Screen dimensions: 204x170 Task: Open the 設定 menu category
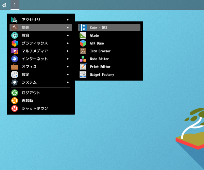tap(26, 74)
